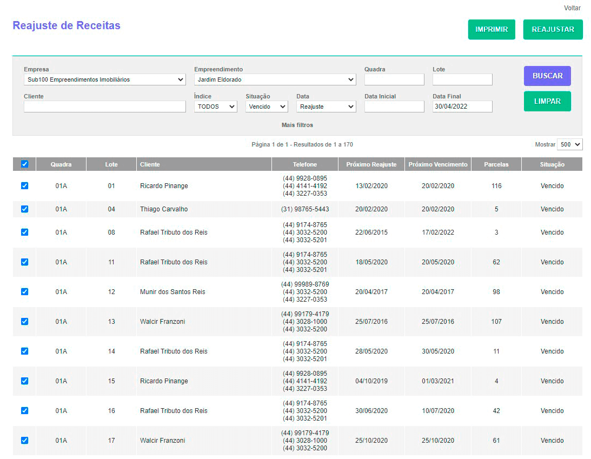Click the Cliente text input field

(104, 107)
